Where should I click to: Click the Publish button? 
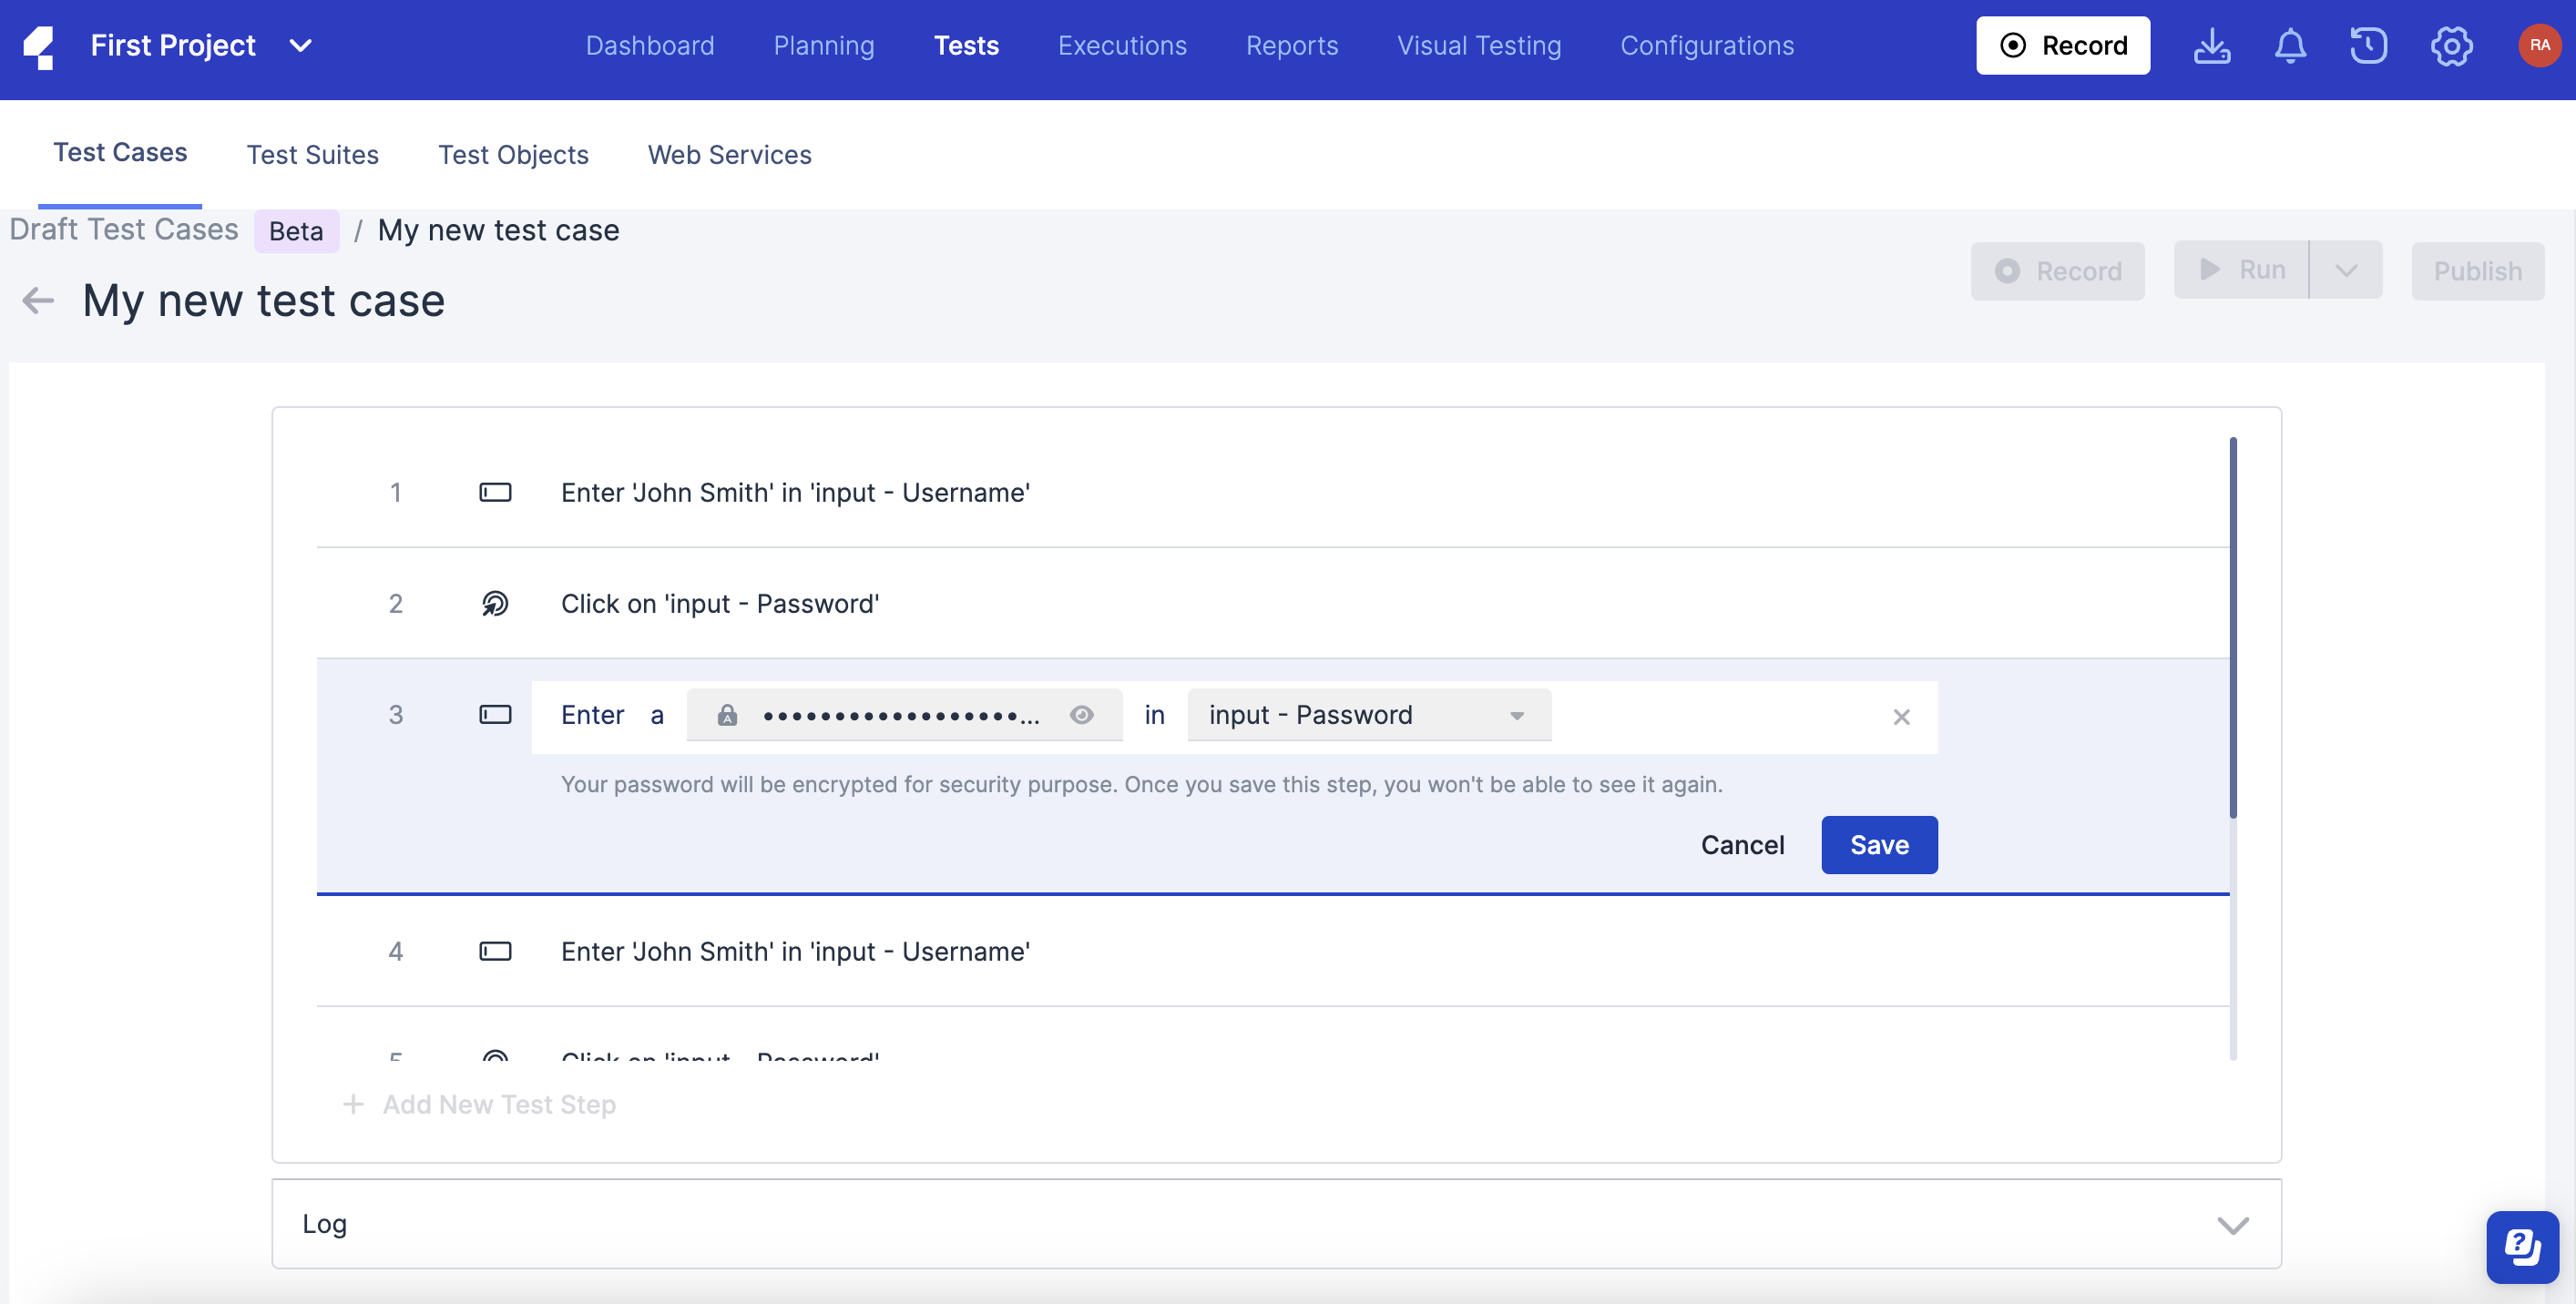[x=2477, y=272]
